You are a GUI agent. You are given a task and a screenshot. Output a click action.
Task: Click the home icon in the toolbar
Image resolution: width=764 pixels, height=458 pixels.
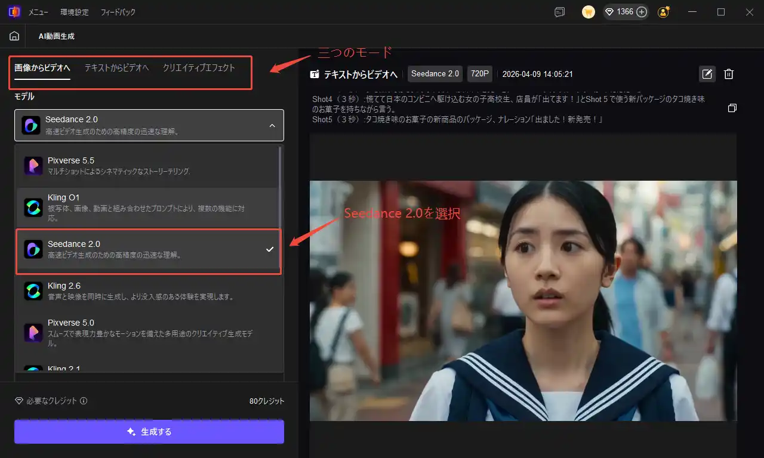point(14,36)
